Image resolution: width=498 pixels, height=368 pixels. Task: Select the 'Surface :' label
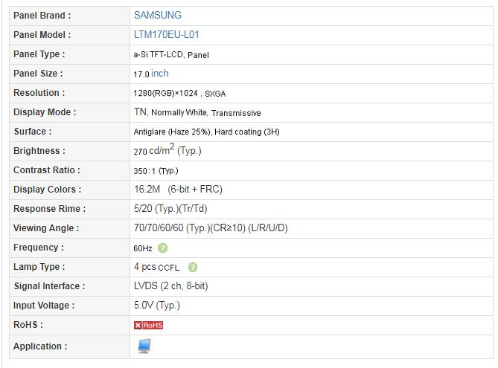33,132
